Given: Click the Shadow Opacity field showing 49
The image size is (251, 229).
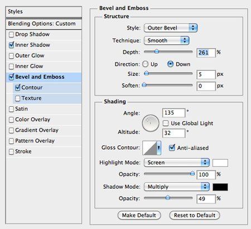Looking at the screenshot, I should pos(206,199).
